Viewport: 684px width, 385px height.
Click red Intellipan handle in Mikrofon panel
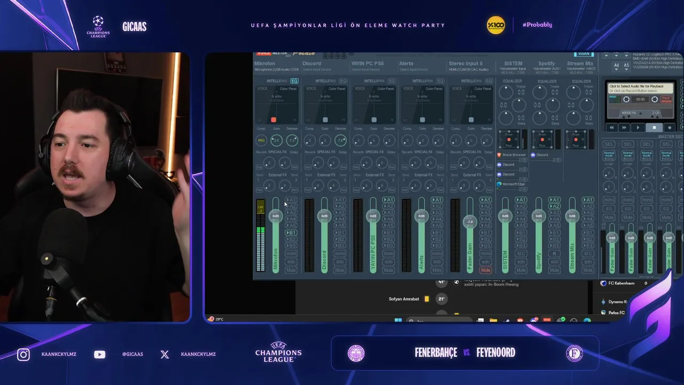pyautogui.click(x=274, y=120)
